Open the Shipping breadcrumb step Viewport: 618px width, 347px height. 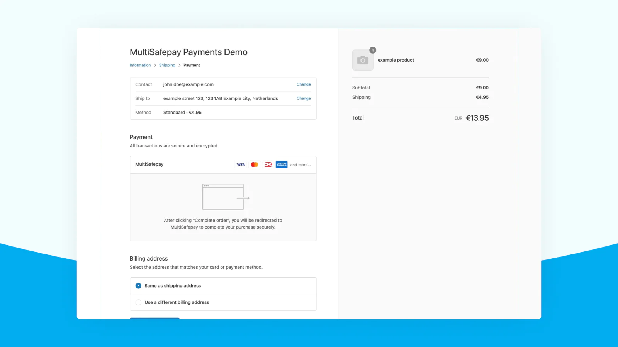[x=167, y=65]
